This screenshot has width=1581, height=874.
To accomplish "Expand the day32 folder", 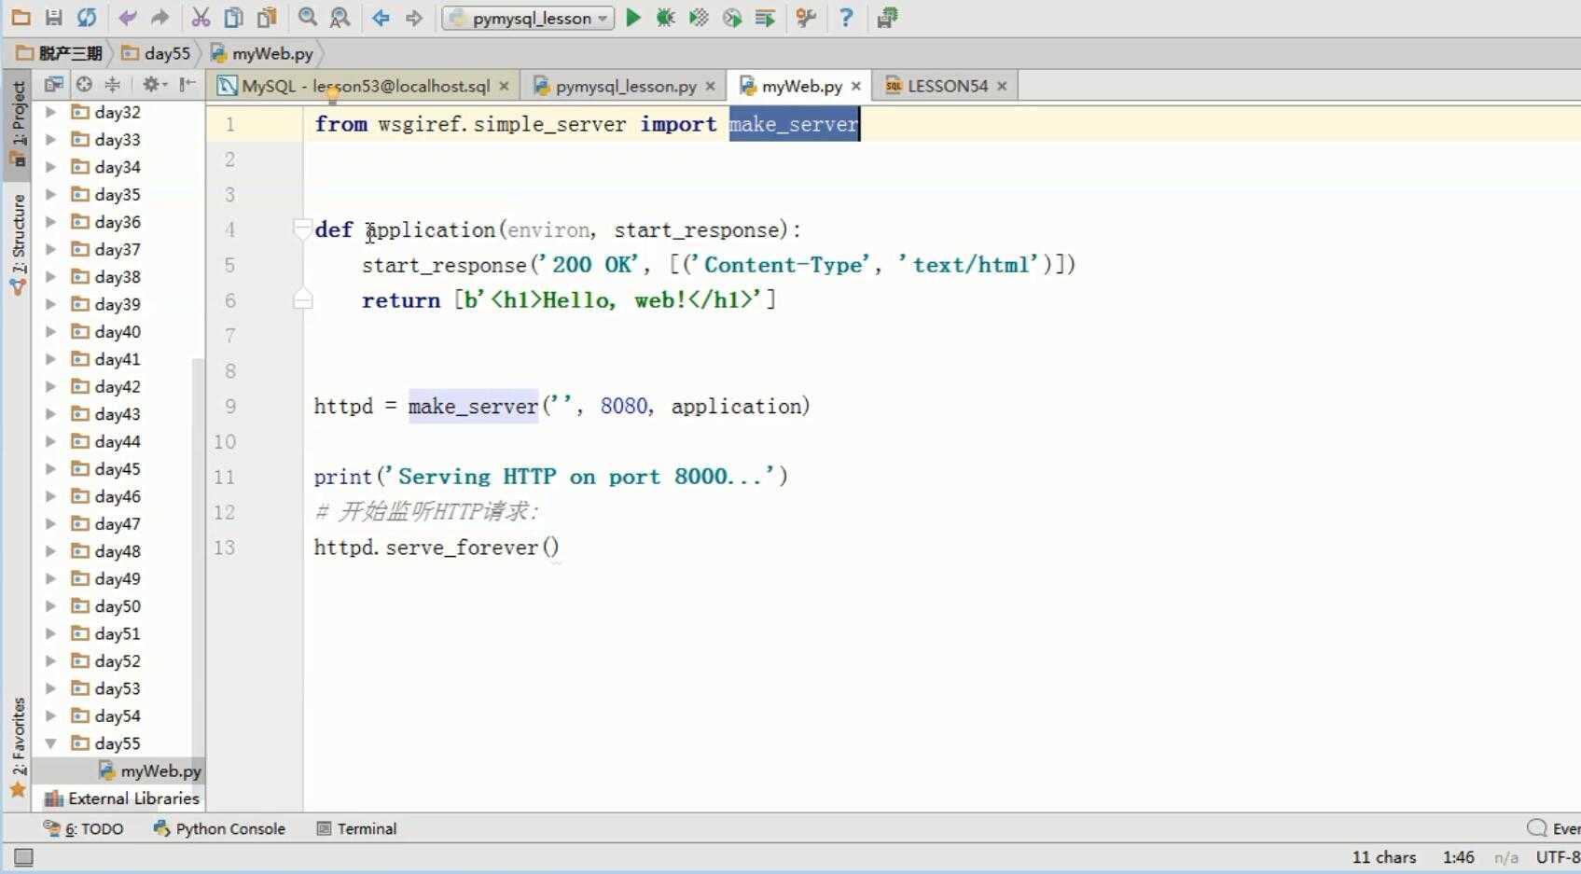I will (51, 112).
